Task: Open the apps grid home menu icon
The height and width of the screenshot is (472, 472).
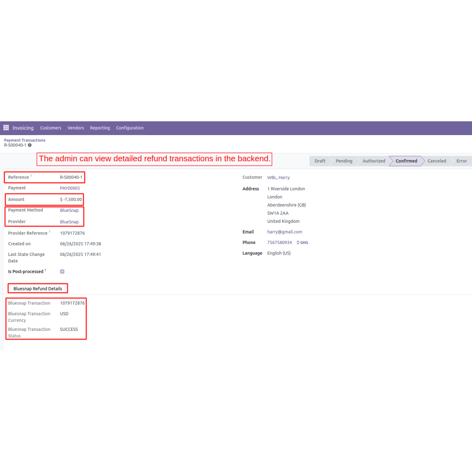Action: [x=6, y=128]
